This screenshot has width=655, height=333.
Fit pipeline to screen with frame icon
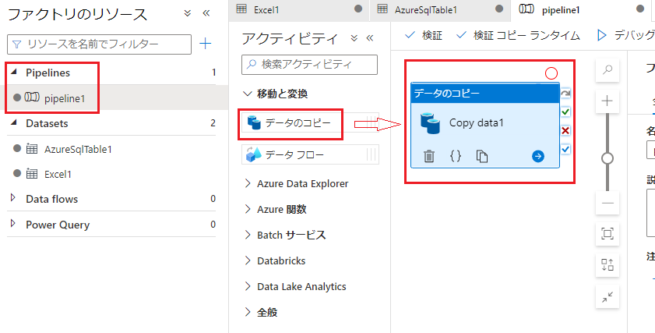(x=607, y=234)
